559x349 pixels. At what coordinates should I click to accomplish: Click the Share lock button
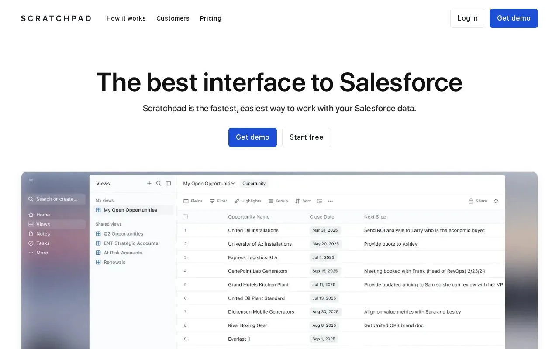[478, 201]
